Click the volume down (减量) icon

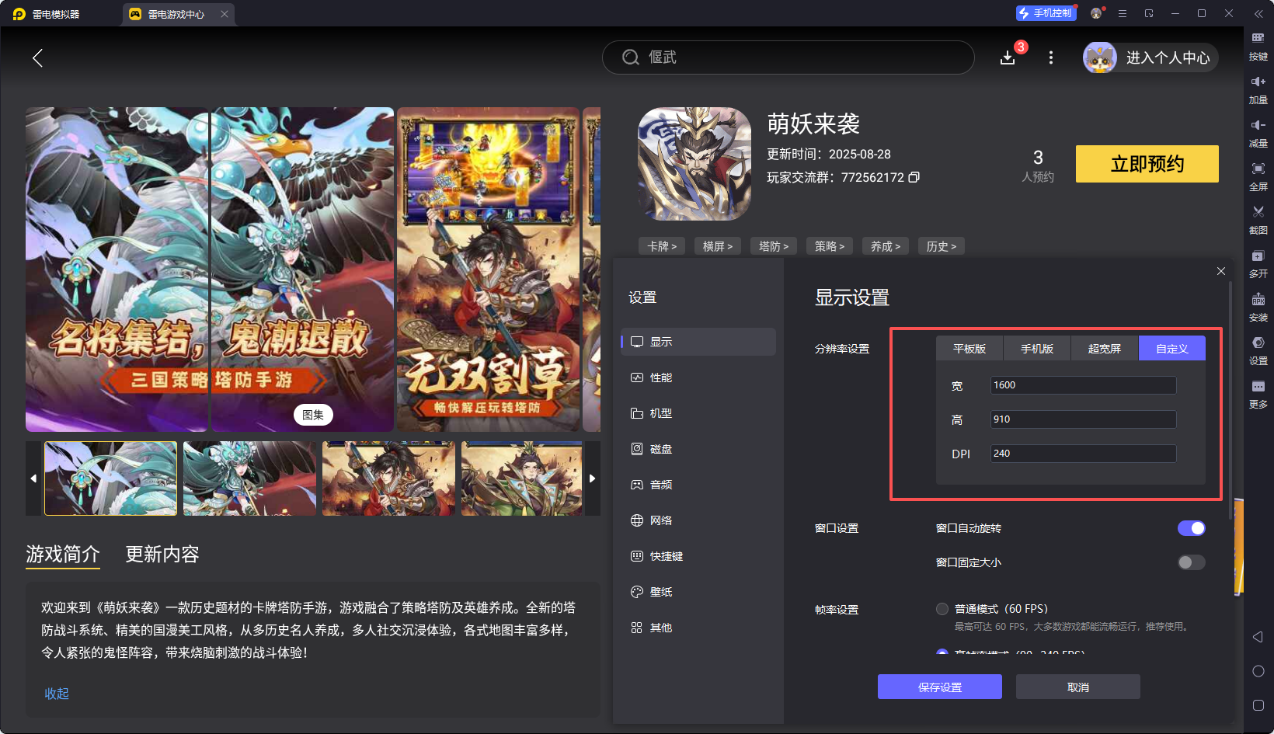coord(1258,125)
